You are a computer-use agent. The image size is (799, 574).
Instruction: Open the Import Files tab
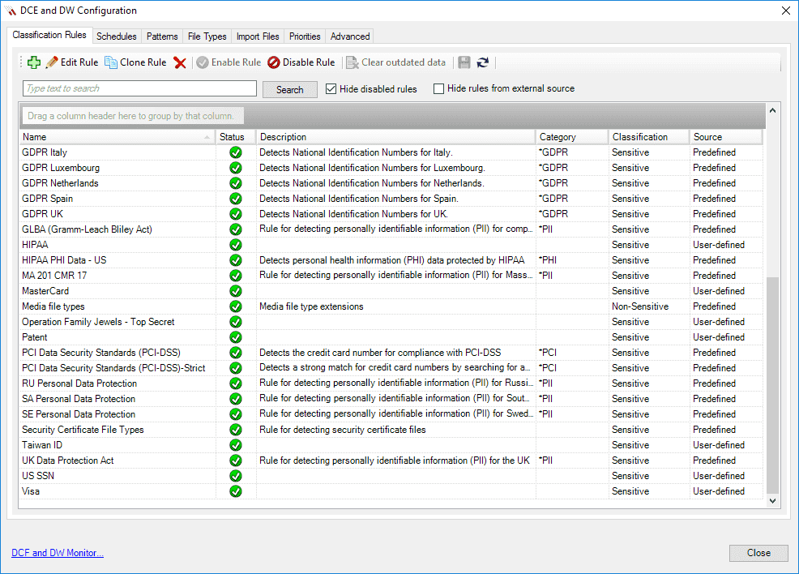tap(258, 36)
